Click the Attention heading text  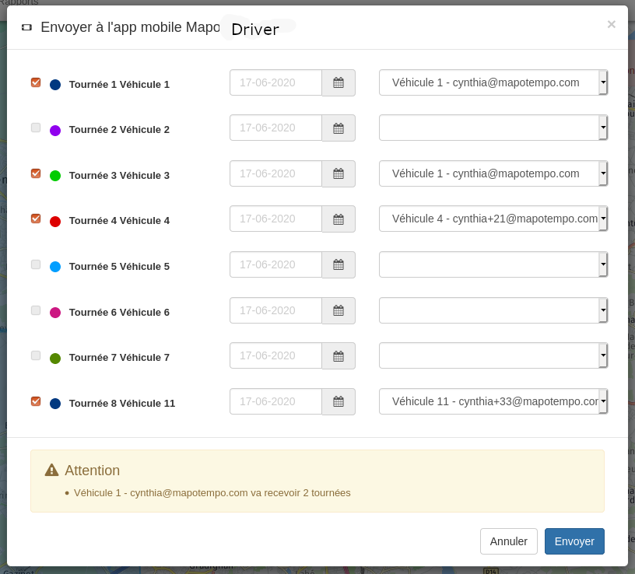click(93, 471)
